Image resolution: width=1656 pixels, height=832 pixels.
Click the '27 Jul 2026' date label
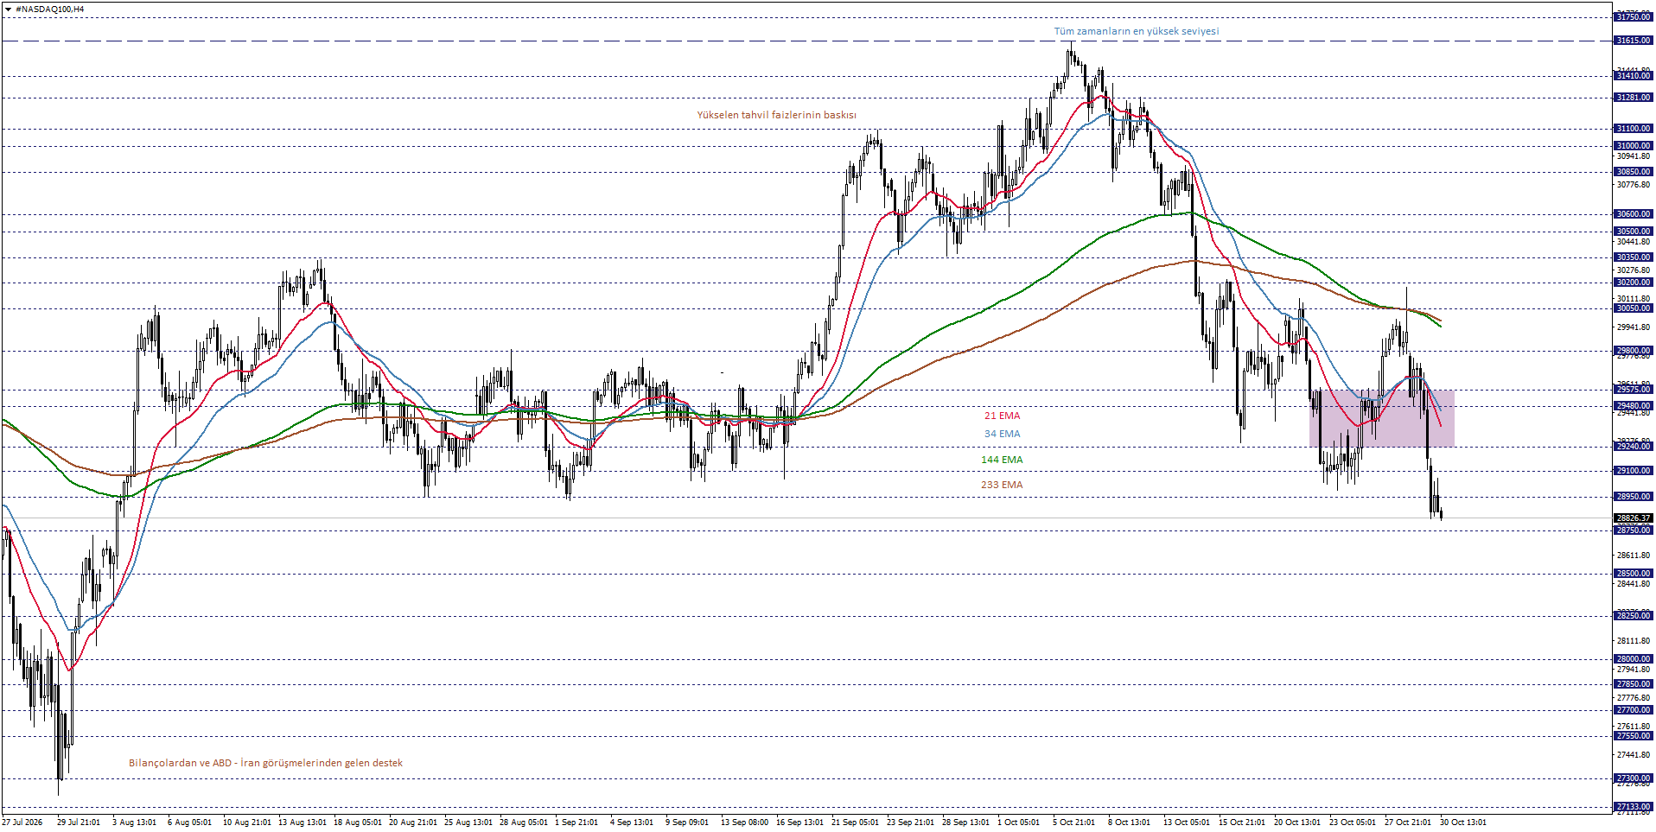(22, 822)
